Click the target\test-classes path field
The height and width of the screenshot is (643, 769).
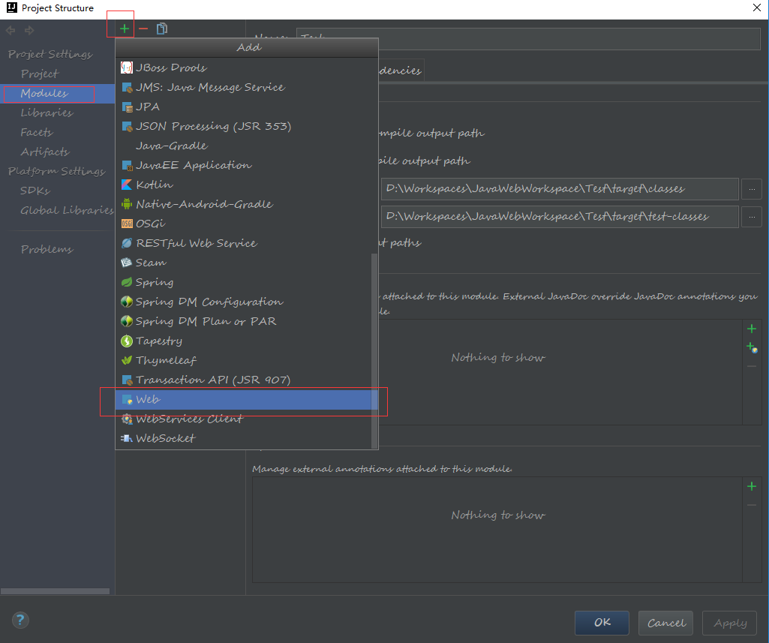(560, 217)
